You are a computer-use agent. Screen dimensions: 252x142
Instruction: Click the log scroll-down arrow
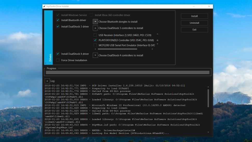208,132
